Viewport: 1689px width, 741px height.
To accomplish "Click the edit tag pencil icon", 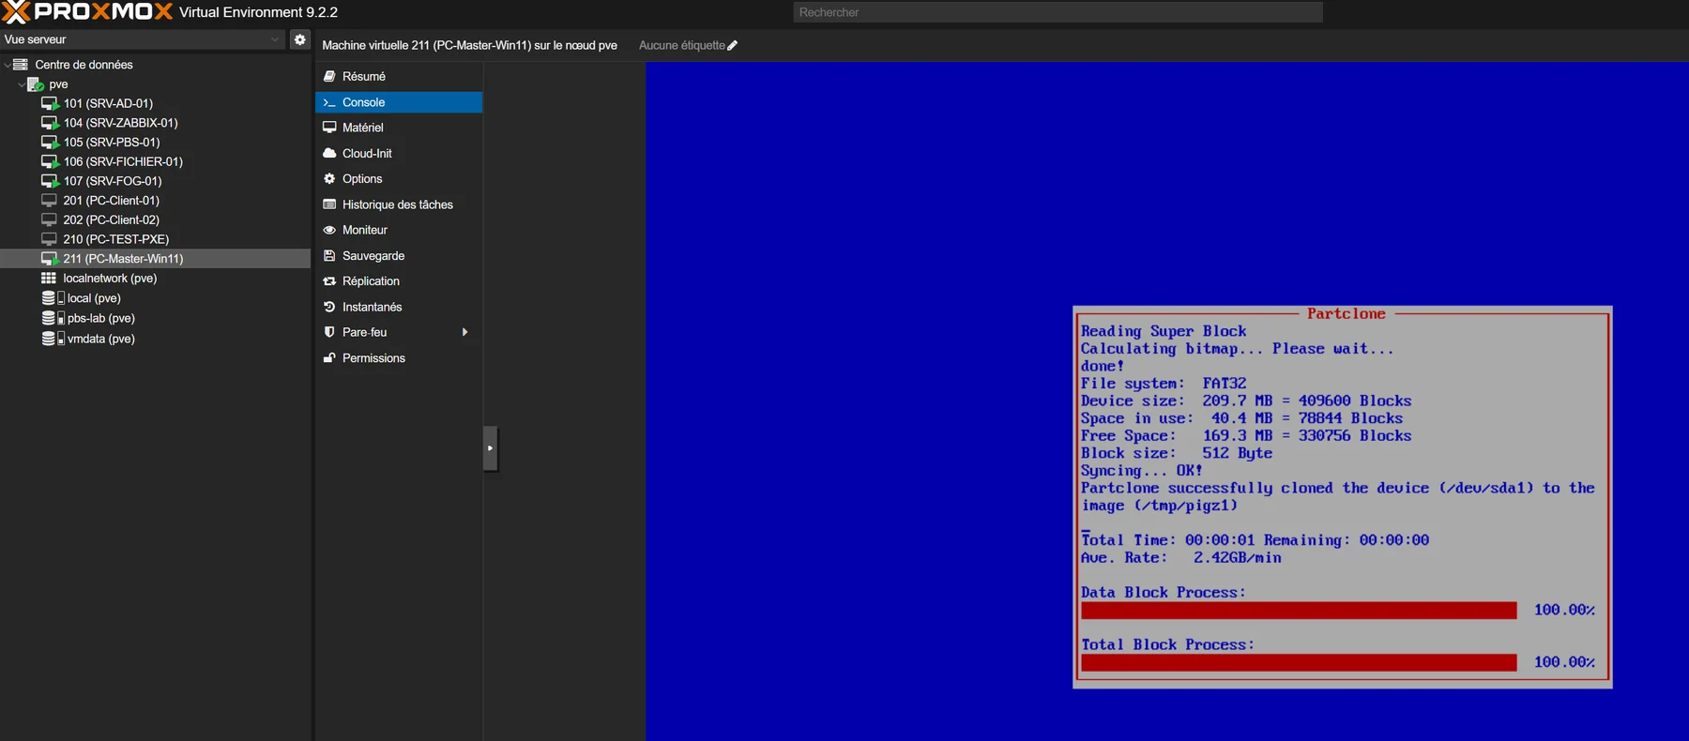I will 733,45.
